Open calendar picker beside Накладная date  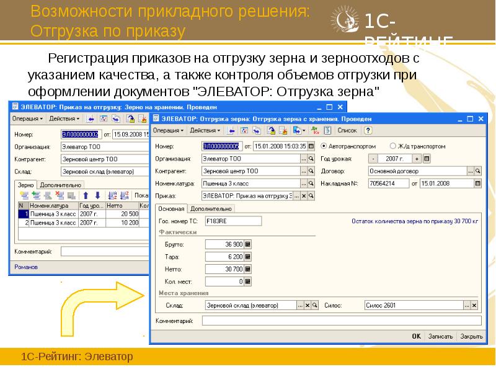coord(478,184)
